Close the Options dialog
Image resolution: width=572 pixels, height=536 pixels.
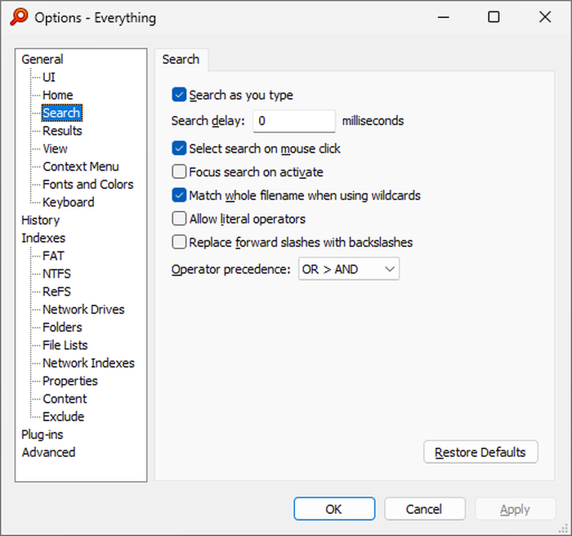click(545, 17)
